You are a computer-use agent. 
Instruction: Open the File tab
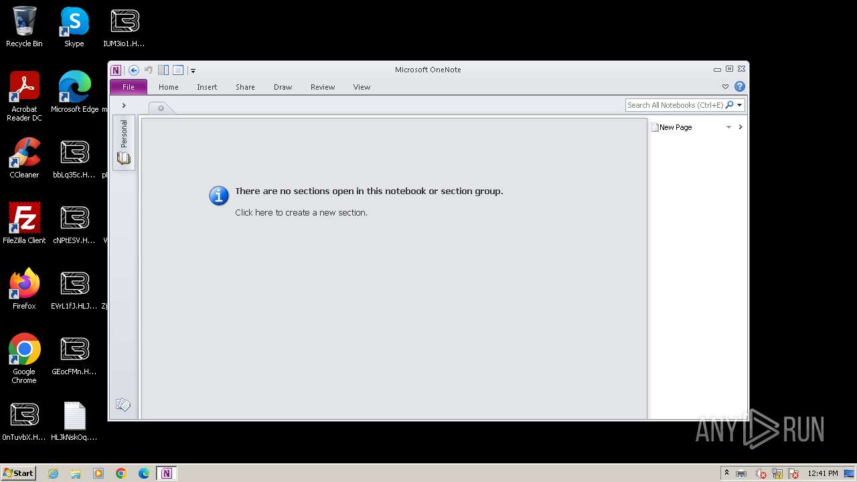(129, 87)
